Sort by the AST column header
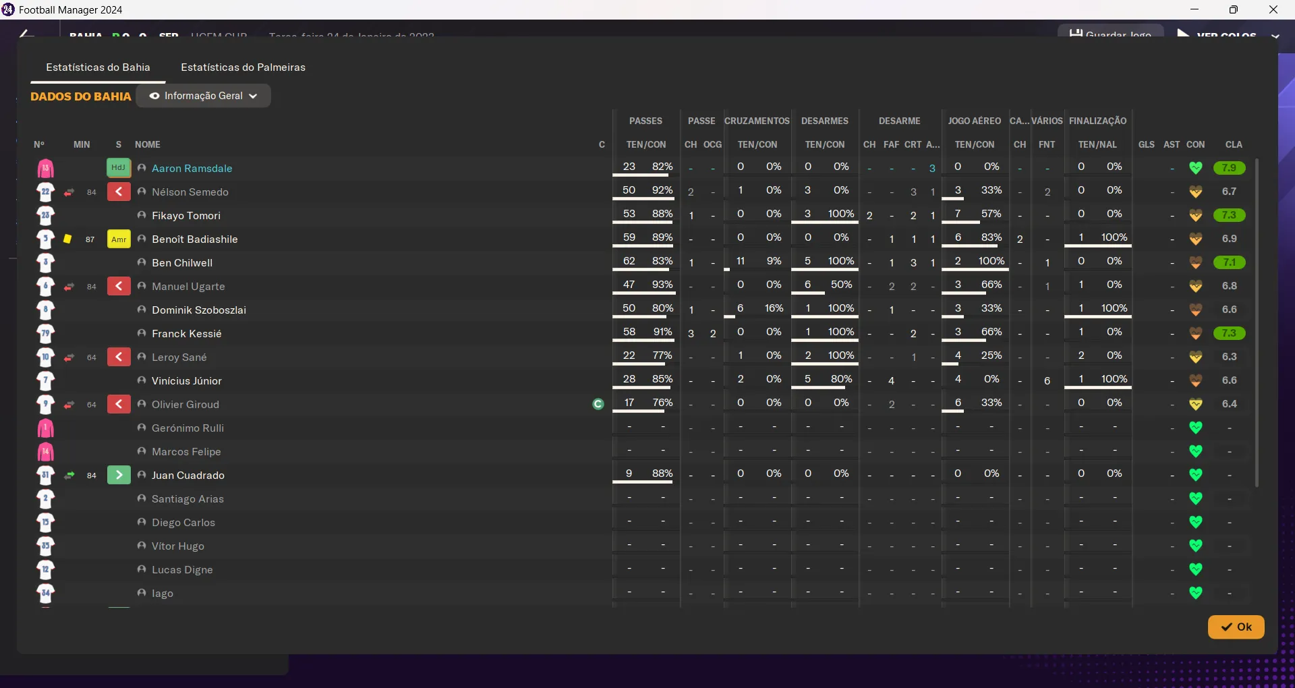 (x=1172, y=144)
